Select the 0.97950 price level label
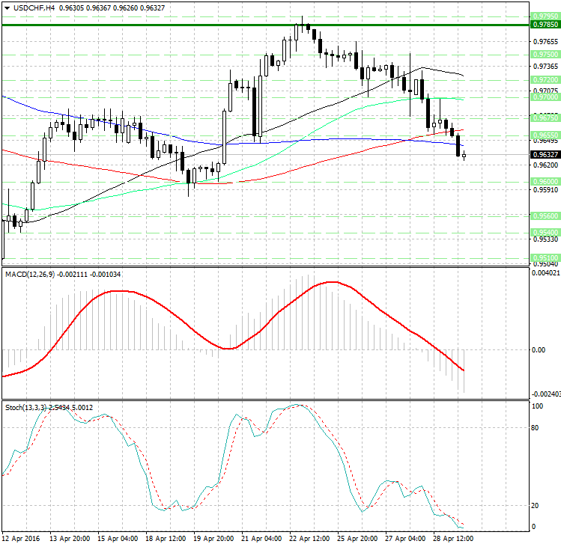The width and height of the screenshot is (561, 547). [544, 16]
